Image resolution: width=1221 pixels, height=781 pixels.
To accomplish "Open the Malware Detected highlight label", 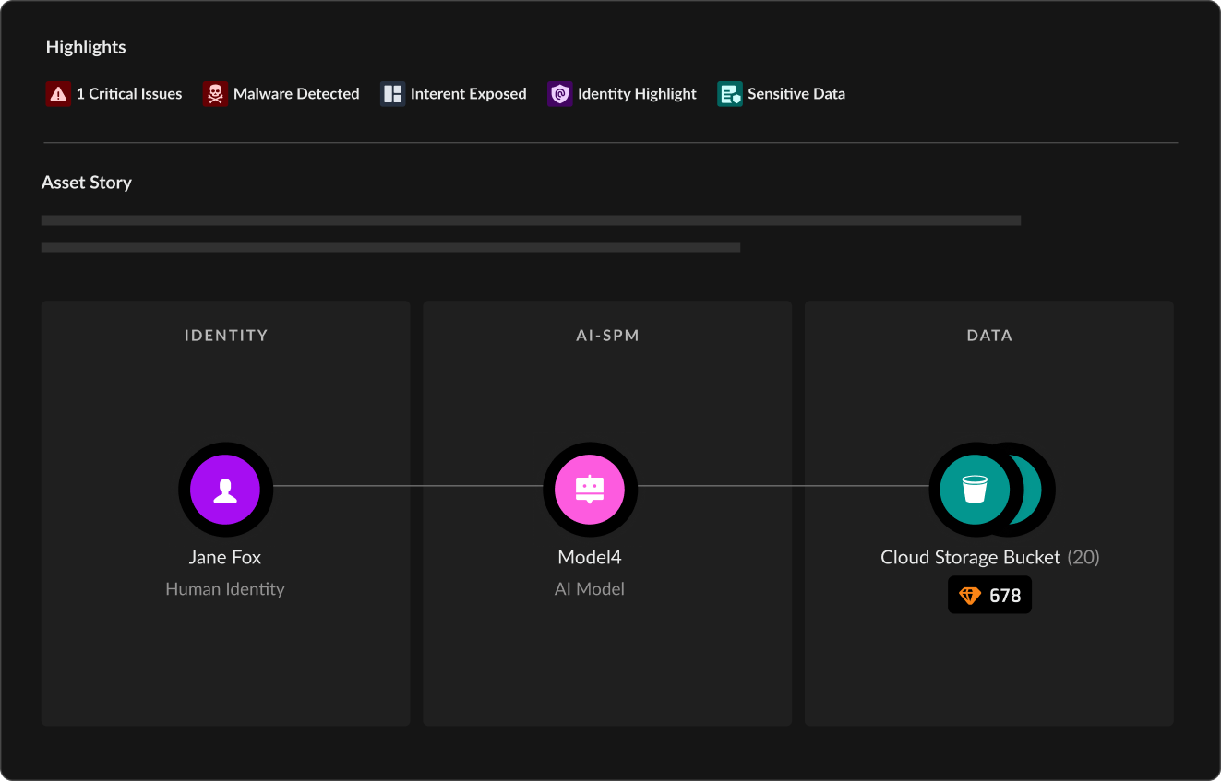I will click(x=296, y=94).
